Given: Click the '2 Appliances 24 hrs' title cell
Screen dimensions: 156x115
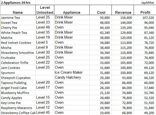Looking at the screenshot, I should (15, 2).
